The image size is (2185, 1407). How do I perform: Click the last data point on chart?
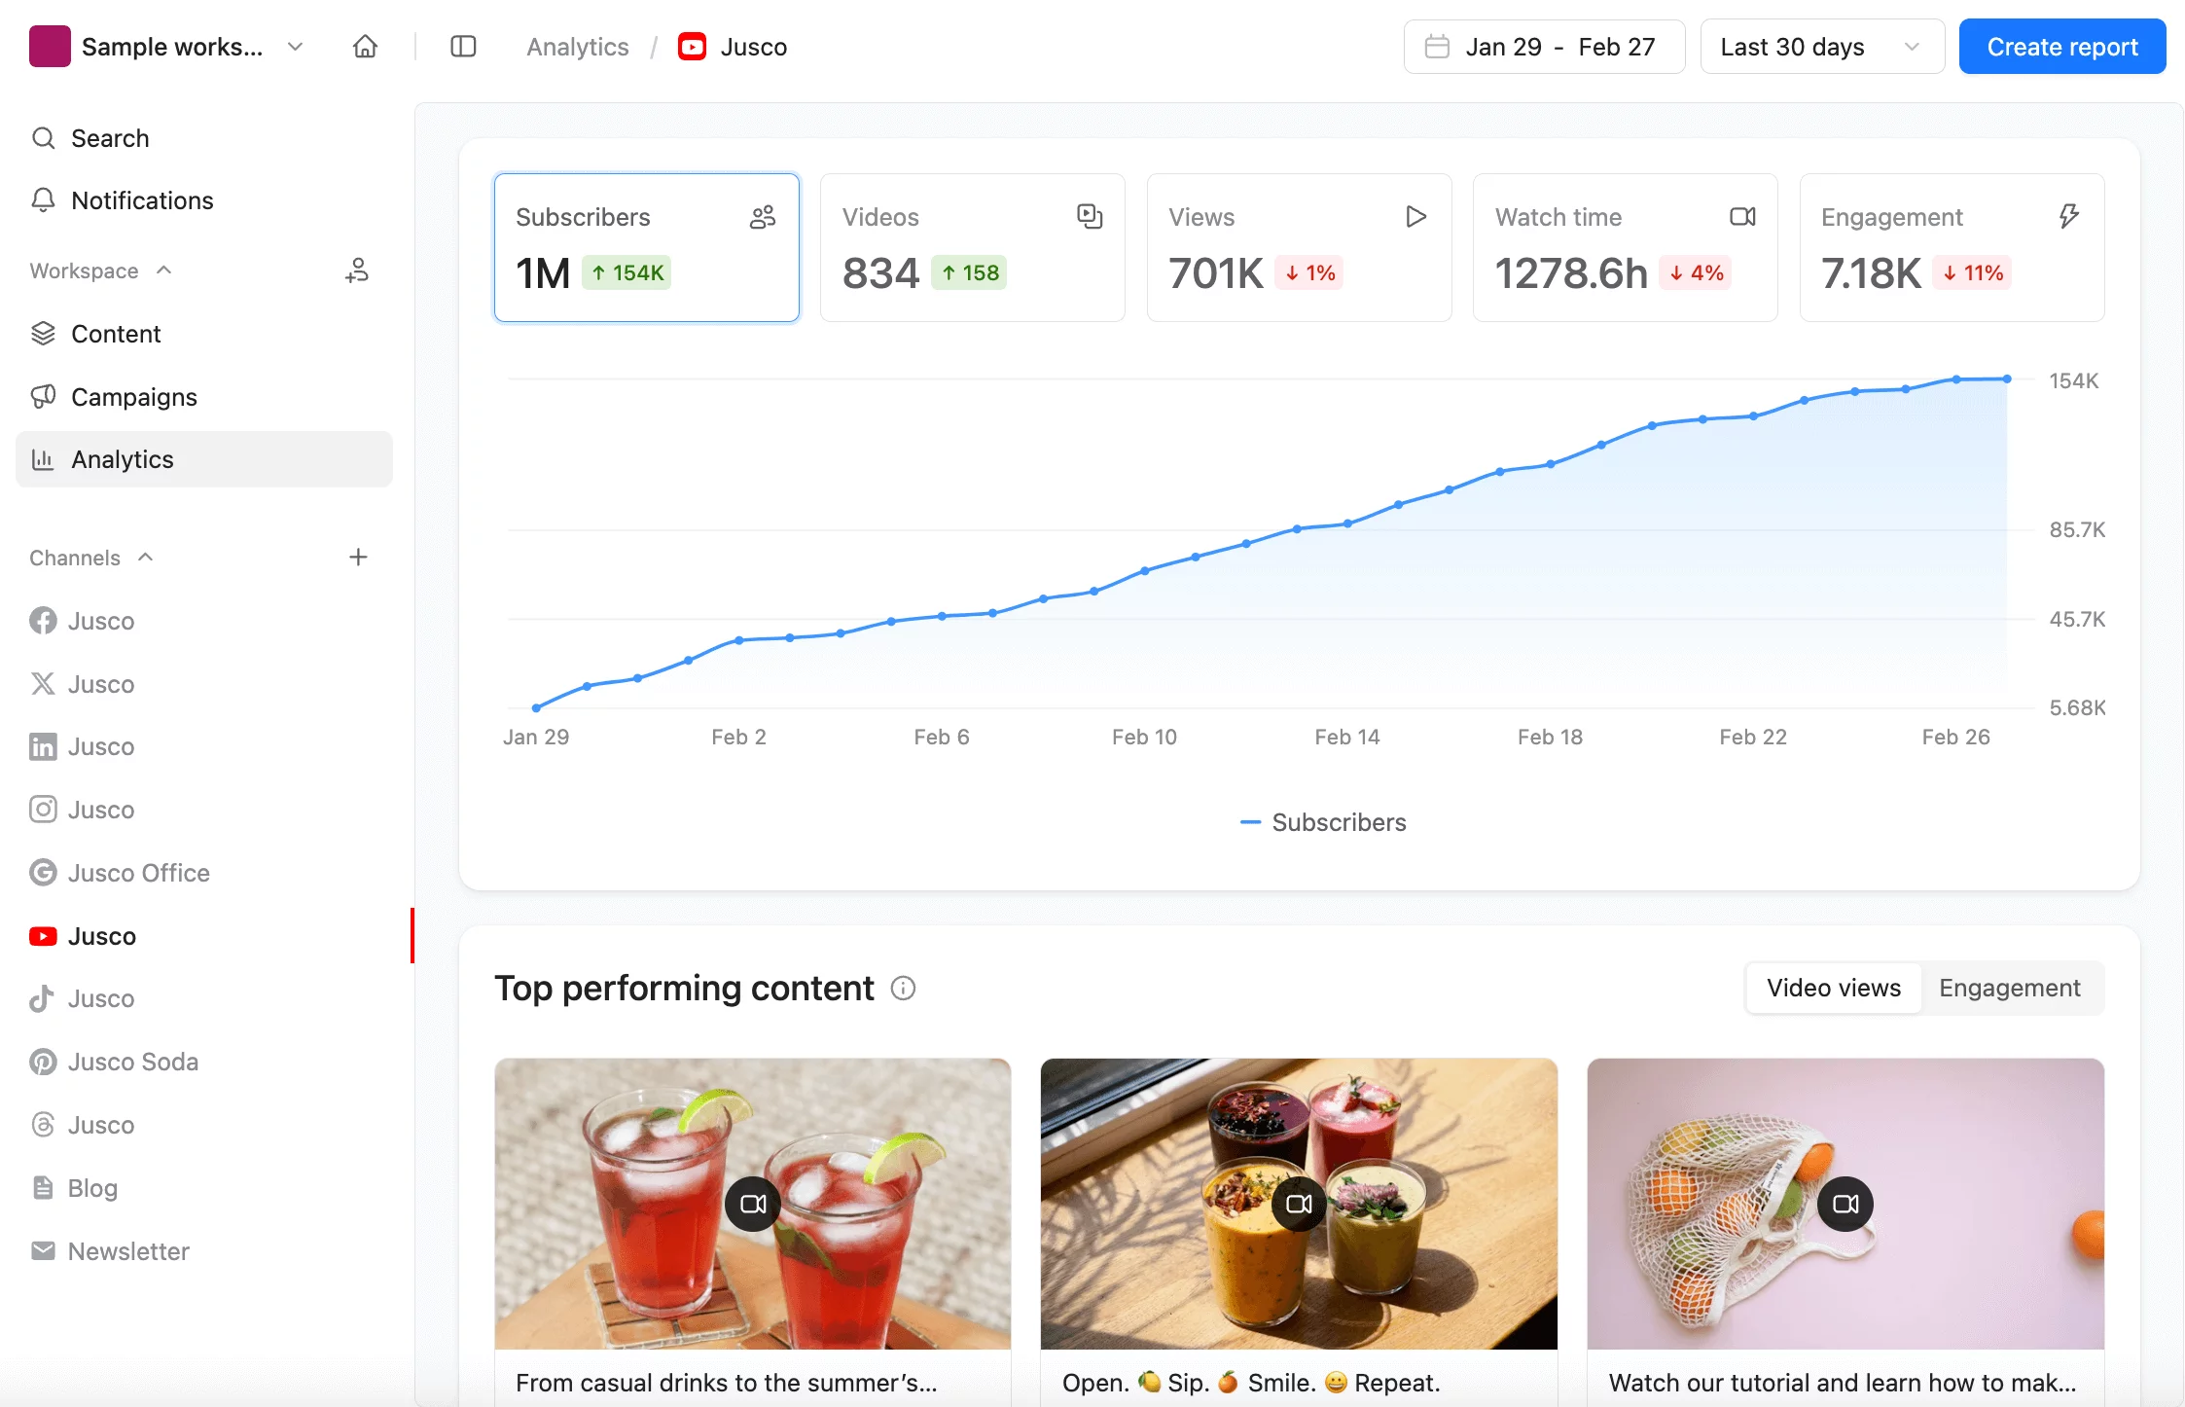click(2007, 379)
